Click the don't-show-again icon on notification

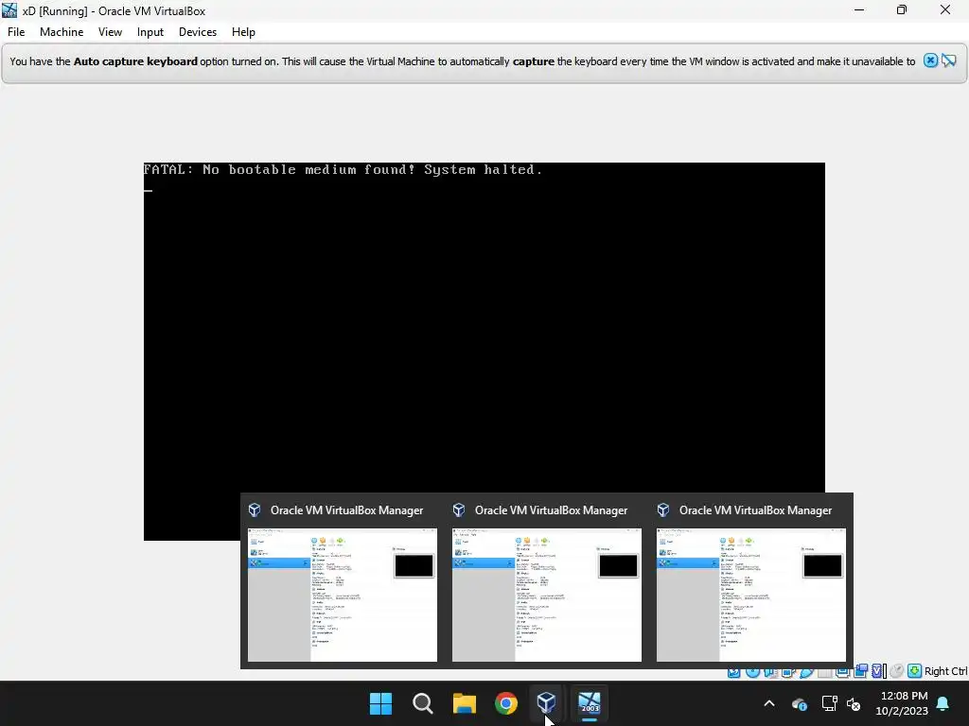point(949,60)
